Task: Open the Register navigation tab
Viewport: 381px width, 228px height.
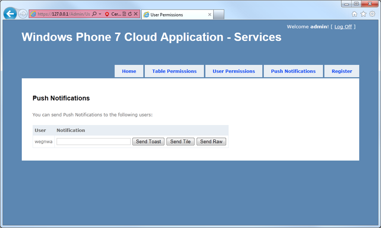Action: tap(342, 71)
